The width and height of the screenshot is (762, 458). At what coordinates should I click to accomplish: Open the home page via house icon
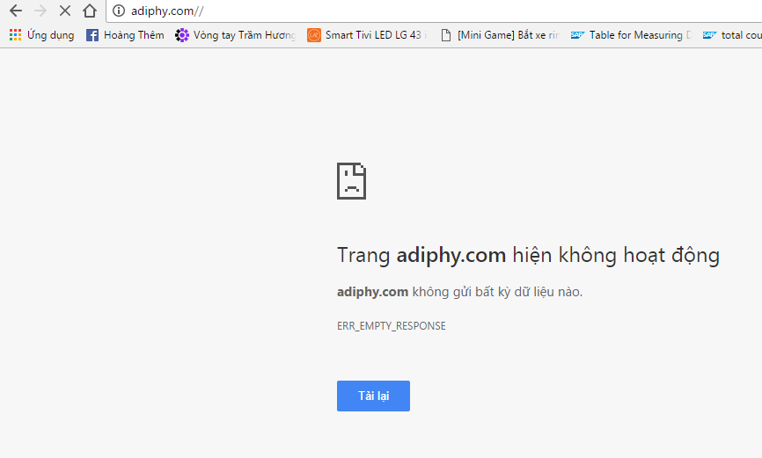coord(90,11)
